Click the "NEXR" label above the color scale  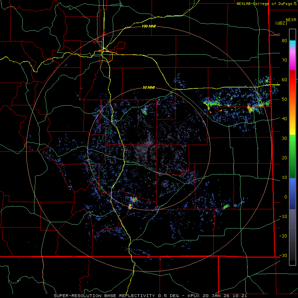[291, 20]
